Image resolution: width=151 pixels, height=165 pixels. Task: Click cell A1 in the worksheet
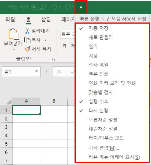26,110
